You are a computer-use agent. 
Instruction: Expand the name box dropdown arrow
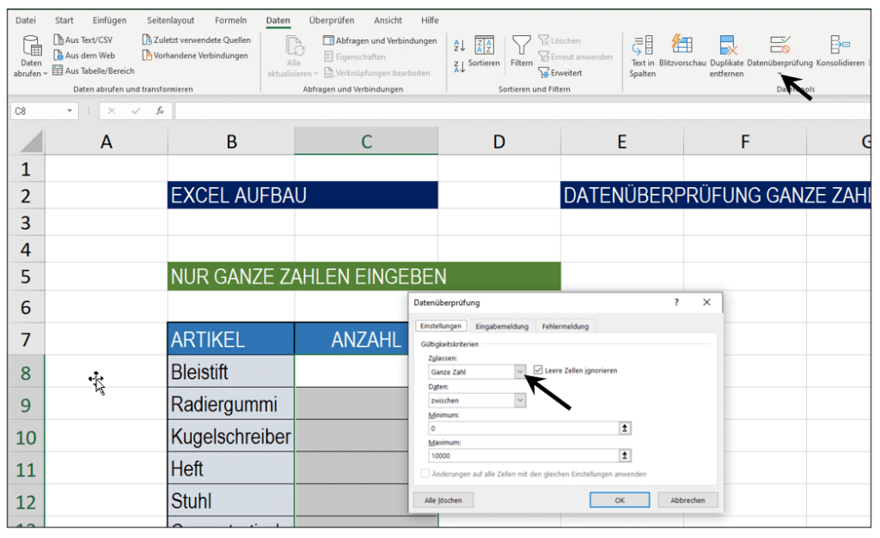[x=70, y=111]
